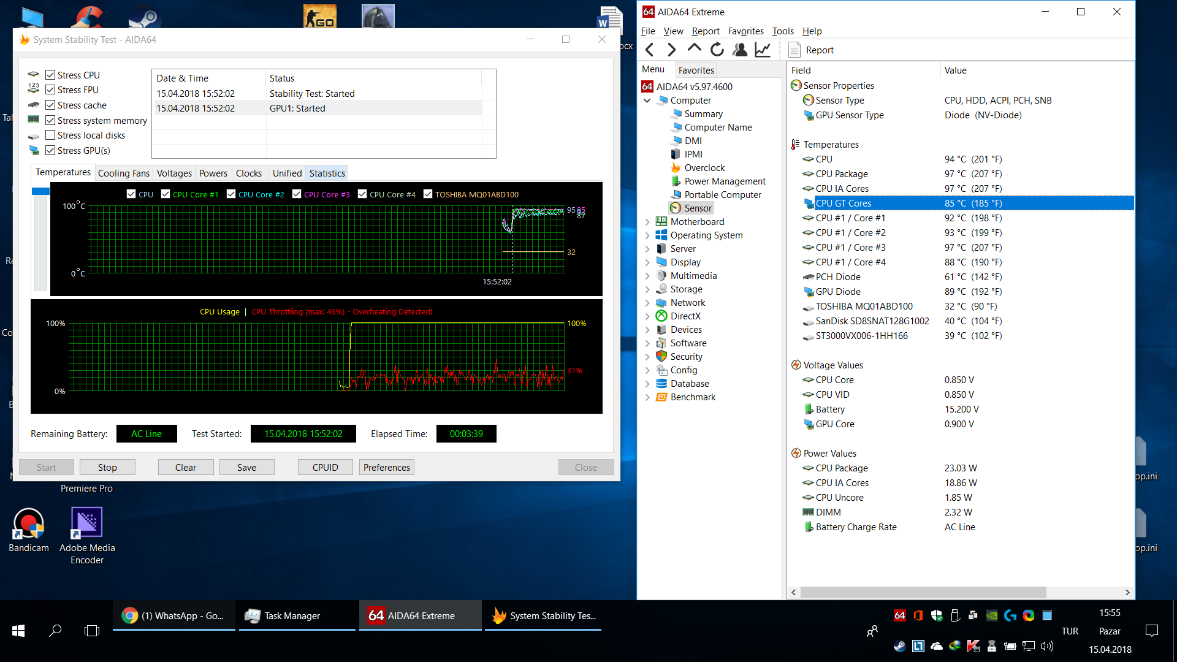The width and height of the screenshot is (1177, 662).
Task: Open the Clocks tab
Action: 248,173
